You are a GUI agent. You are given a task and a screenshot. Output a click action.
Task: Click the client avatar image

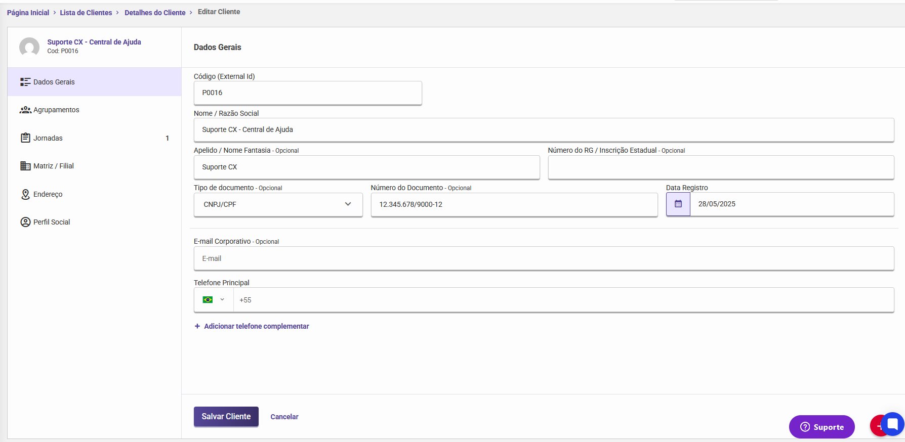[x=29, y=47]
